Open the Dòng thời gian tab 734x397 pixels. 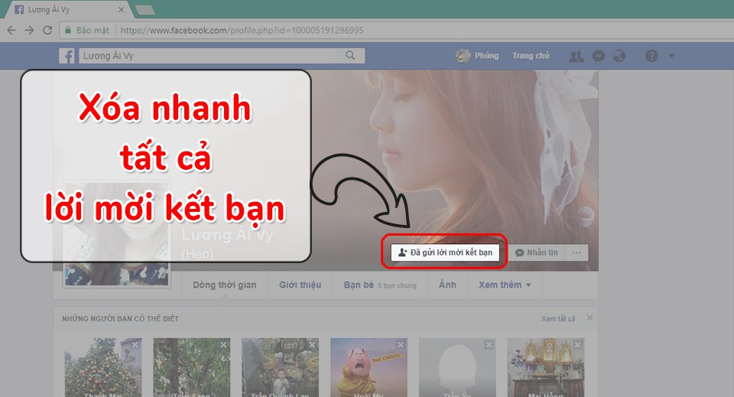click(x=225, y=285)
